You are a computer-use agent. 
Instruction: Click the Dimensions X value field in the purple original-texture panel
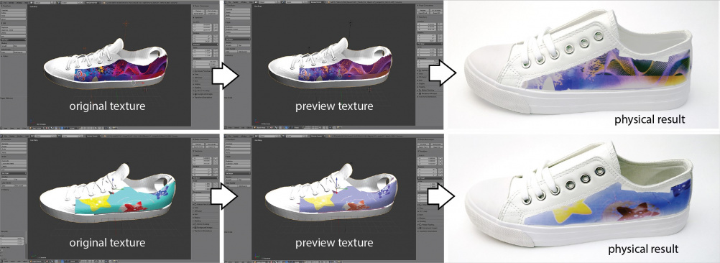206,62
